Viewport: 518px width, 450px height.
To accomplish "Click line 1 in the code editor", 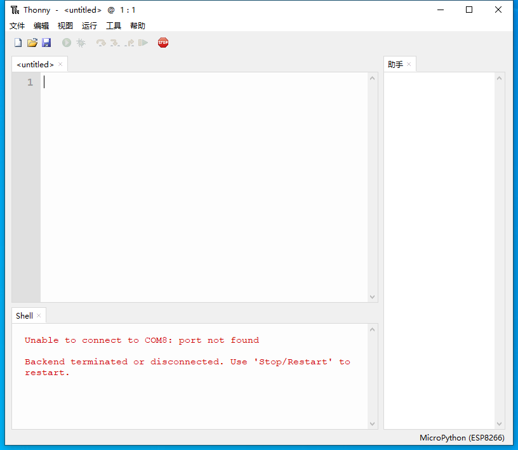I will [127, 82].
